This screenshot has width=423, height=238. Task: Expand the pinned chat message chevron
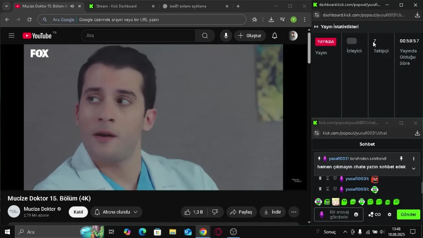pos(413,168)
